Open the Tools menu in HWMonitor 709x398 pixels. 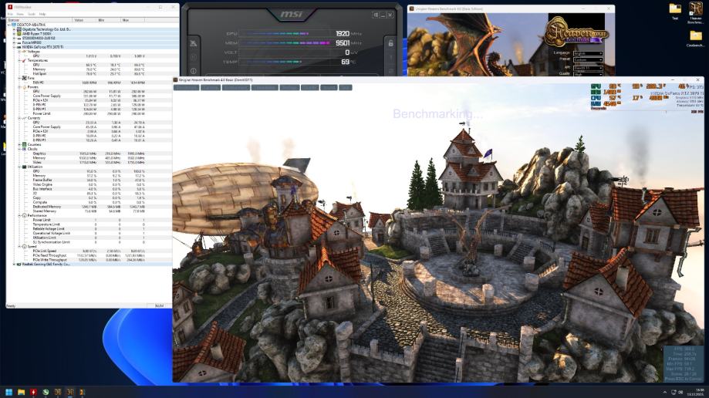pyautogui.click(x=31, y=14)
